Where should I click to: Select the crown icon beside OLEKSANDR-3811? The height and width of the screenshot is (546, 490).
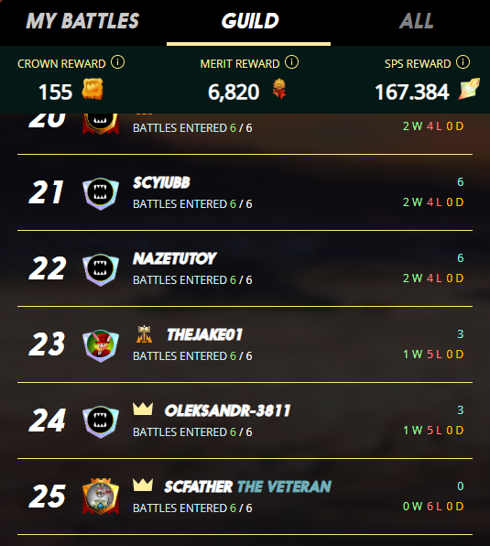pos(143,409)
